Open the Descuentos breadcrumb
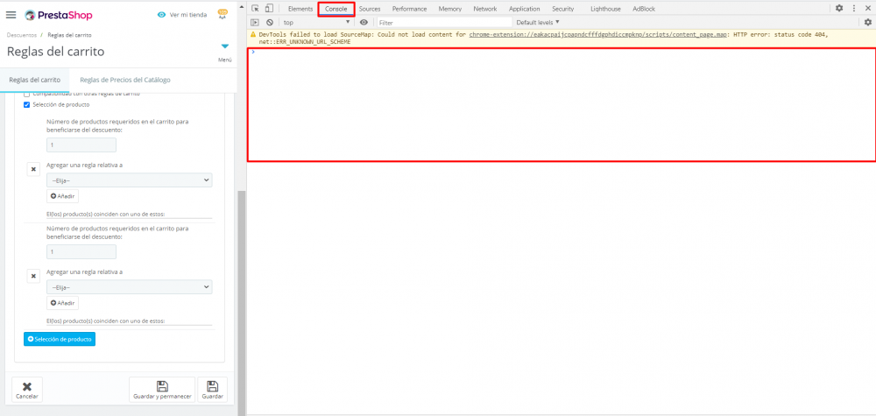 coord(22,35)
